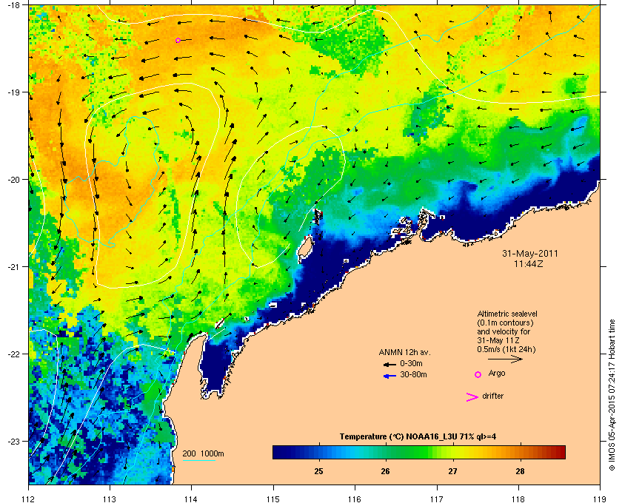Click the '31-May 11Z' text in the altimetry note
The image size is (622, 503).
(x=498, y=340)
